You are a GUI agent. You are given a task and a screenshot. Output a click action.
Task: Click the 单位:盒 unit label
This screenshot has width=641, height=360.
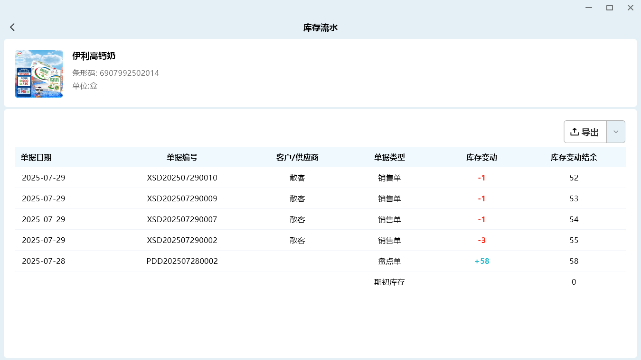tap(85, 86)
